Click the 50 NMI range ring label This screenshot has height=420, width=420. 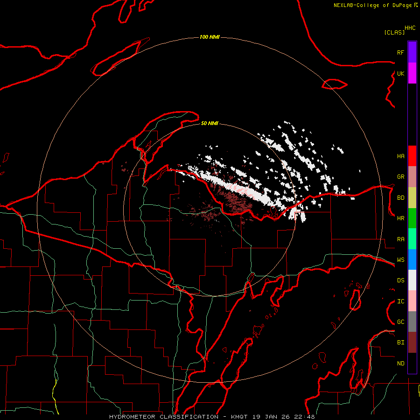click(x=210, y=123)
